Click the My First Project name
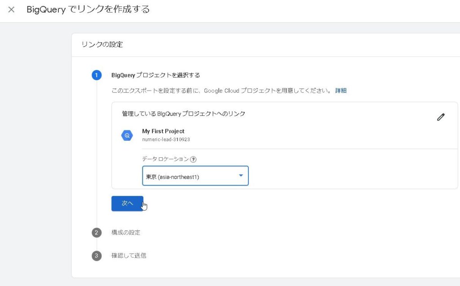 [163, 131]
